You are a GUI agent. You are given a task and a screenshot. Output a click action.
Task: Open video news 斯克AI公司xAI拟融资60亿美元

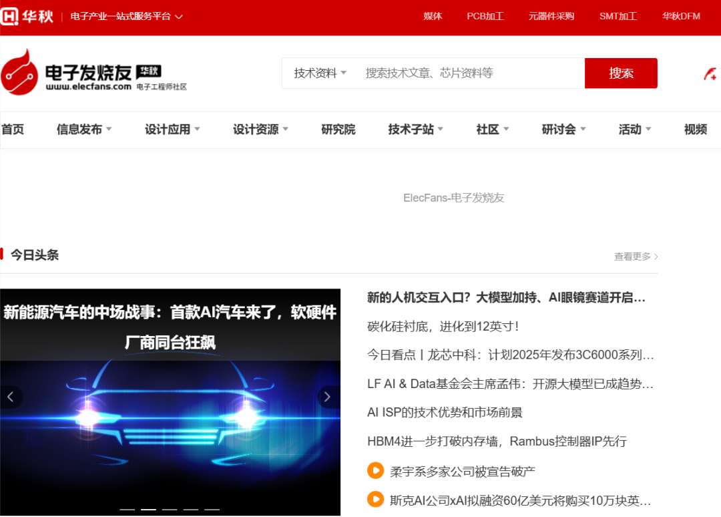(x=521, y=500)
